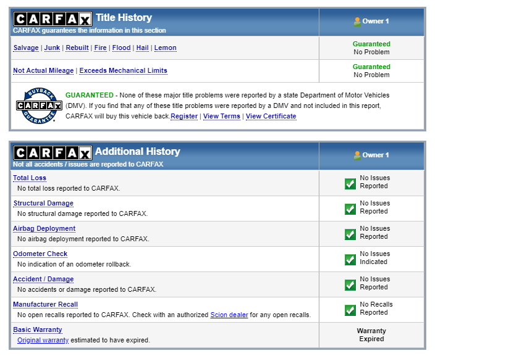Open the Odometer Check link
This screenshot has height=356, width=514.
(40, 254)
